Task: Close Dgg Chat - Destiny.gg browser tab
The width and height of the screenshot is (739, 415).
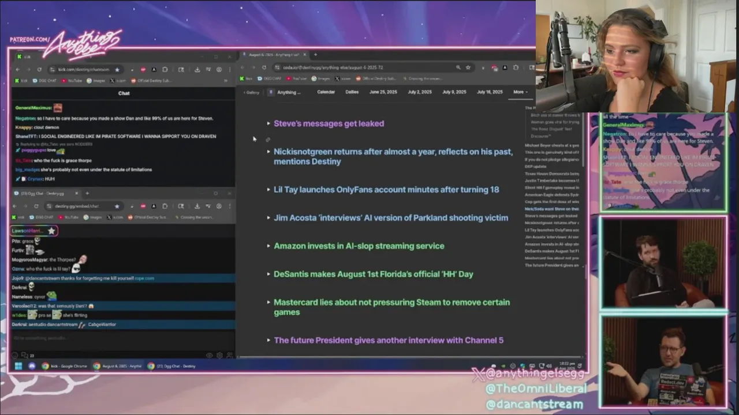Action: tap(76, 193)
